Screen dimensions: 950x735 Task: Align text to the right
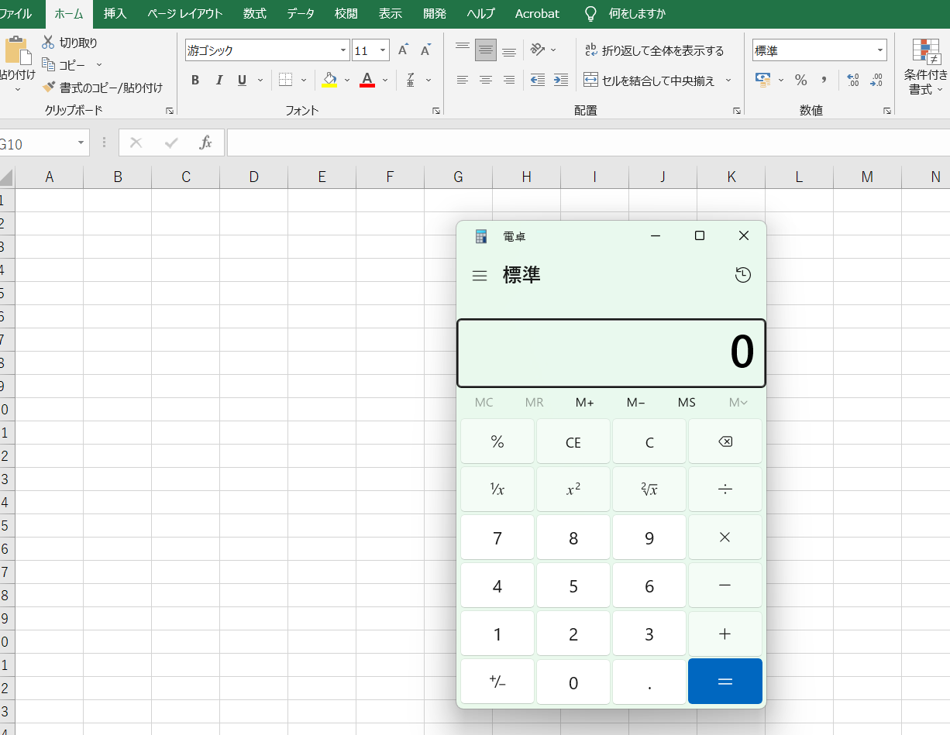(509, 80)
